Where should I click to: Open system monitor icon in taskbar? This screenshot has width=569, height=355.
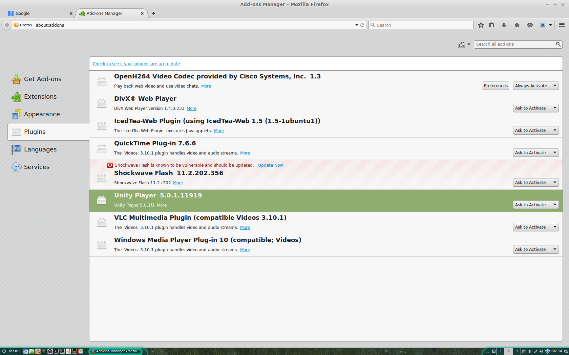75,351
